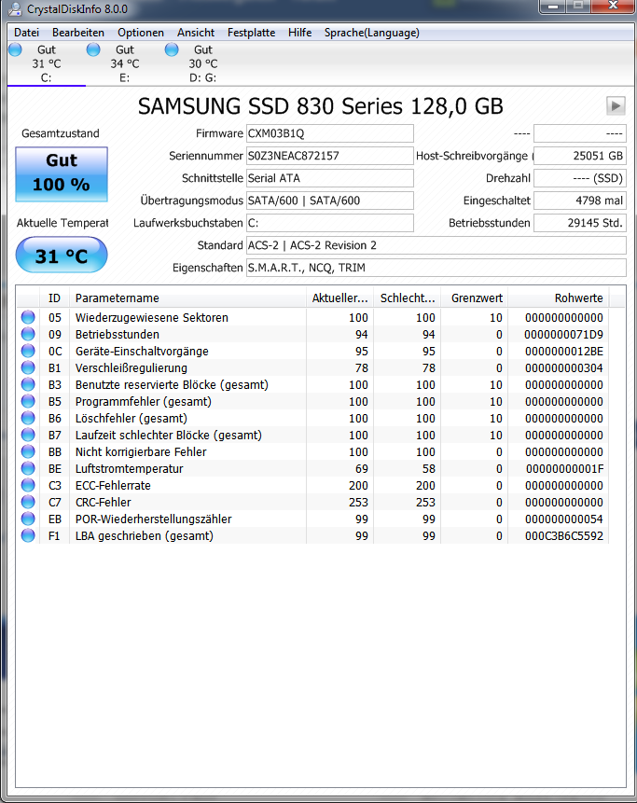637x803 pixels.
Task: Open the Festplatte menu
Action: [252, 33]
